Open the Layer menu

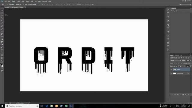(x=18, y=1)
